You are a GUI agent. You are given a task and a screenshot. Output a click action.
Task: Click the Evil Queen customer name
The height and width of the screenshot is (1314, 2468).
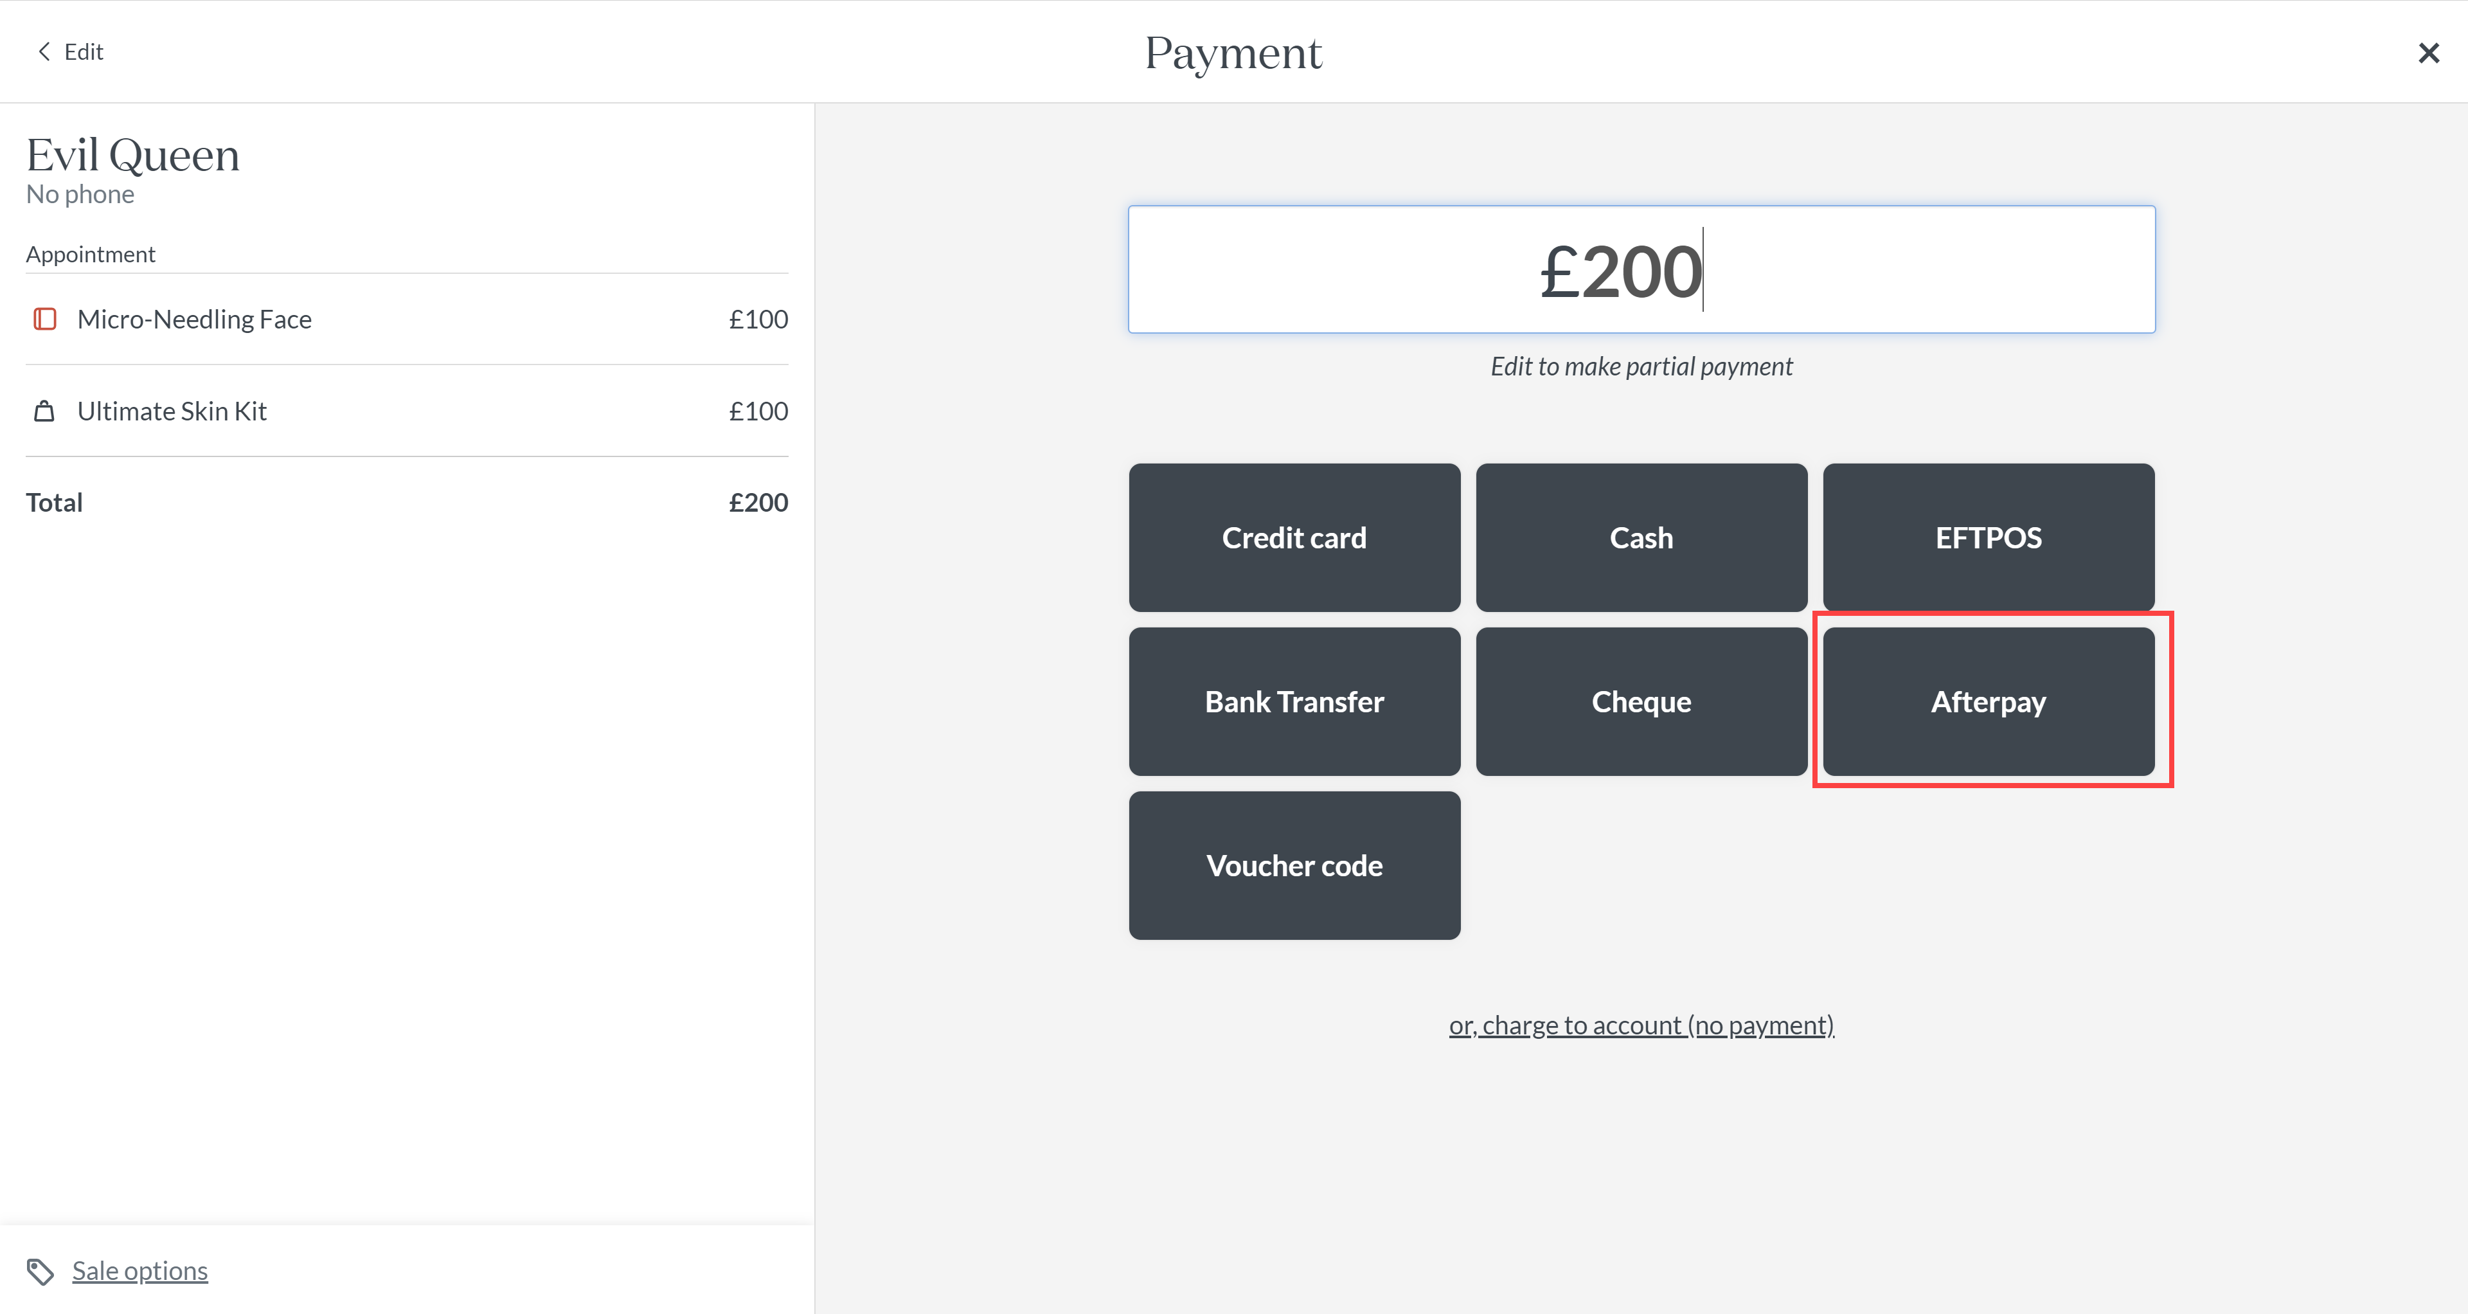coord(132,154)
